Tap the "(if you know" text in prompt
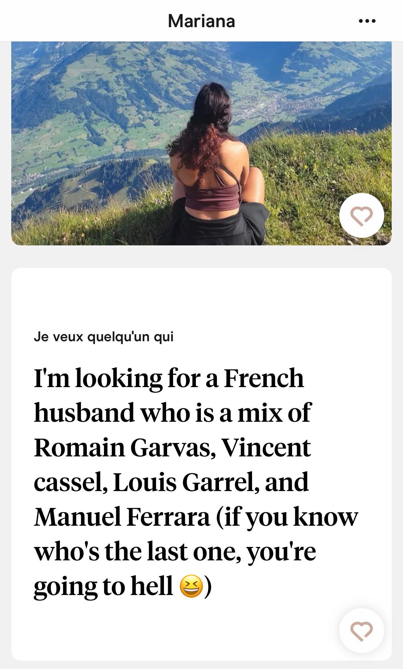This screenshot has width=403, height=669. (x=287, y=517)
